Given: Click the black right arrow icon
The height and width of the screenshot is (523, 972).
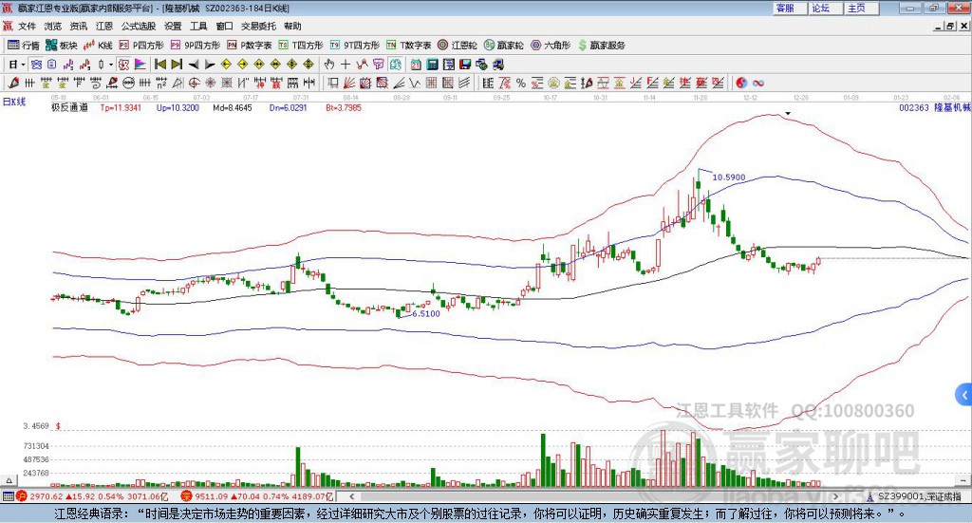Looking at the screenshot, I should tap(210, 65).
